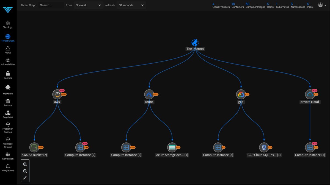Zoom in using the graph magnifier icon
This screenshot has width=330, height=185.
coord(25,164)
